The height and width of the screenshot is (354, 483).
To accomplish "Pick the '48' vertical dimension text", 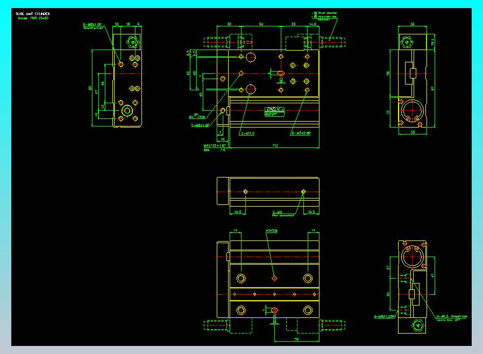I will pyautogui.click(x=103, y=83).
